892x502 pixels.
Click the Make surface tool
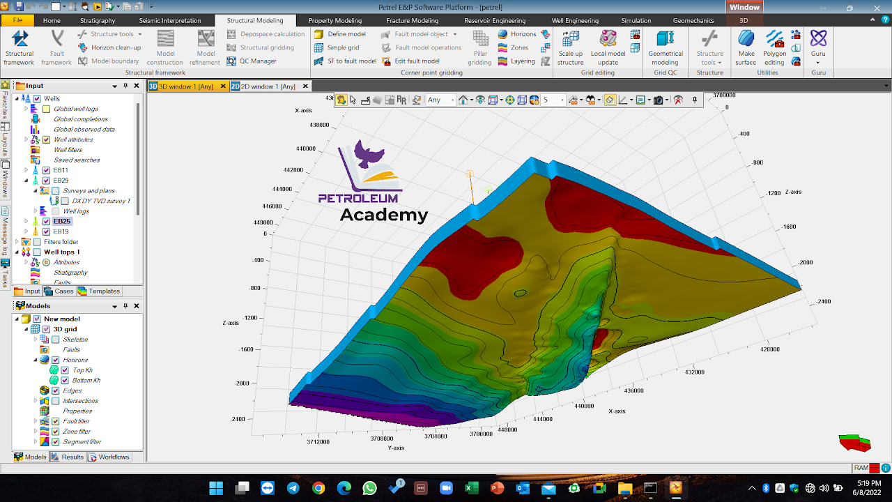click(x=746, y=48)
